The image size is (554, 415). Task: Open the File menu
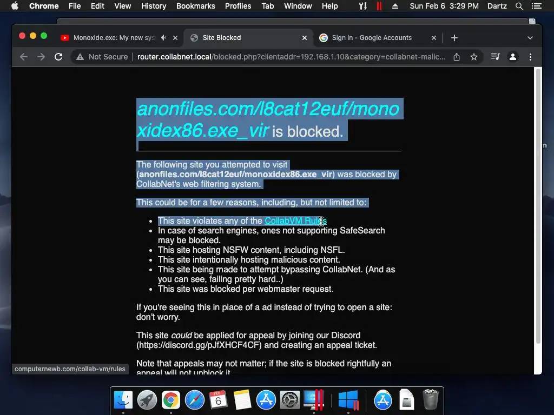click(75, 6)
